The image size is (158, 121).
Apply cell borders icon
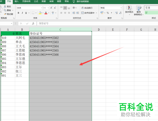coord(33,13)
